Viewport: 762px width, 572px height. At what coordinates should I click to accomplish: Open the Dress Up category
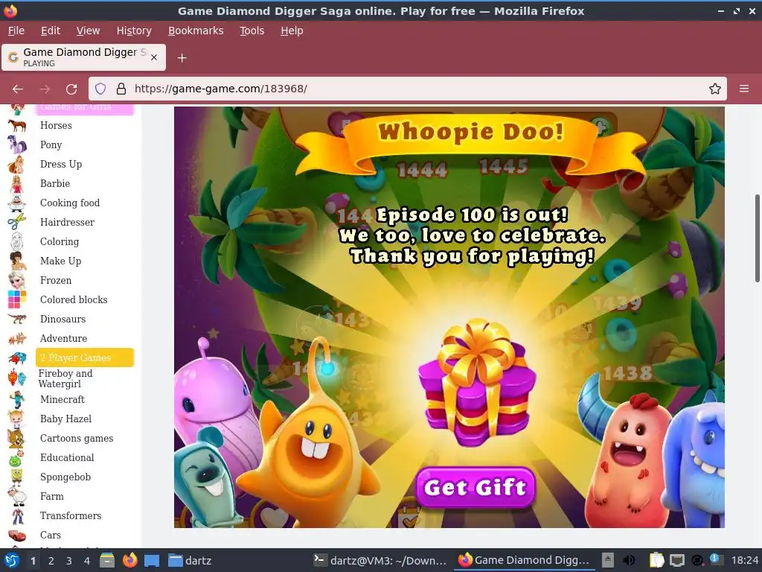tap(61, 165)
